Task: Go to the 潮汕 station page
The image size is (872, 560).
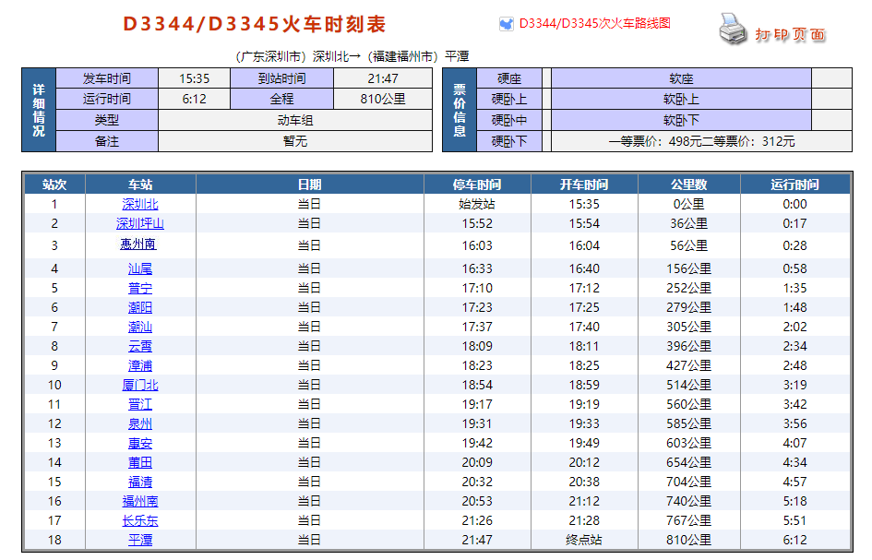Action: pyautogui.click(x=140, y=327)
